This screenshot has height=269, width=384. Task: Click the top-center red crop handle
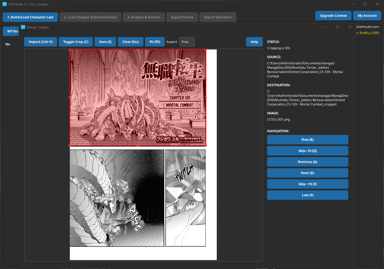(138, 49)
